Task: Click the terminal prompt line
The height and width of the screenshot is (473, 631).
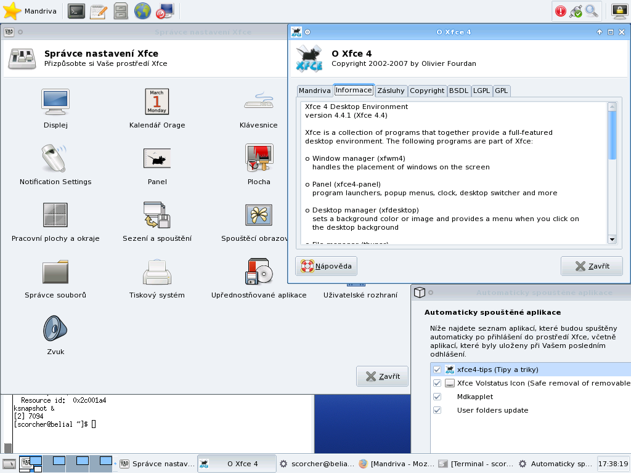Action: [x=55, y=424]
